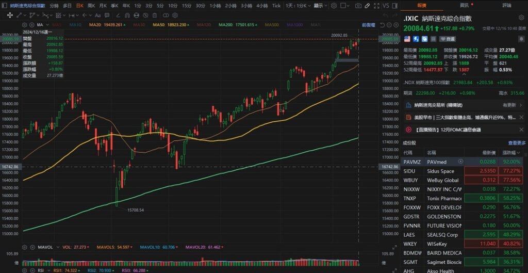Image resolution: width=528 pixels, height=273 pixels.
Task: Switch chart to 分時 view
Action: (54, 6)
